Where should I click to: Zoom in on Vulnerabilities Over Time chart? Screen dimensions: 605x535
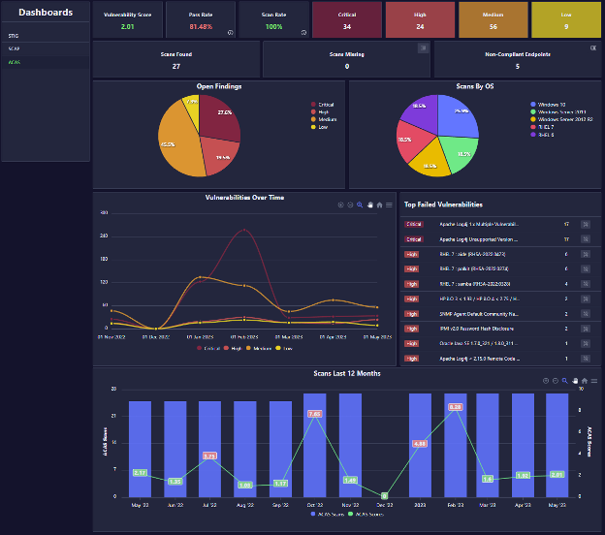[341, 205]
